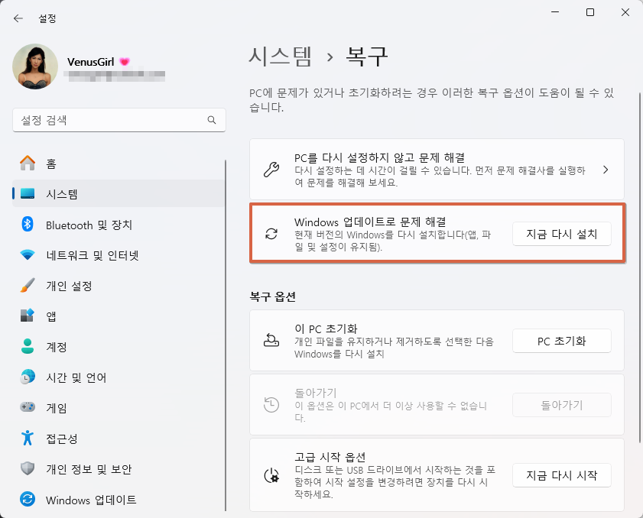The image size is (643, 518).
Task: Open the 접근성 settings label
Action: coord(61,439)
